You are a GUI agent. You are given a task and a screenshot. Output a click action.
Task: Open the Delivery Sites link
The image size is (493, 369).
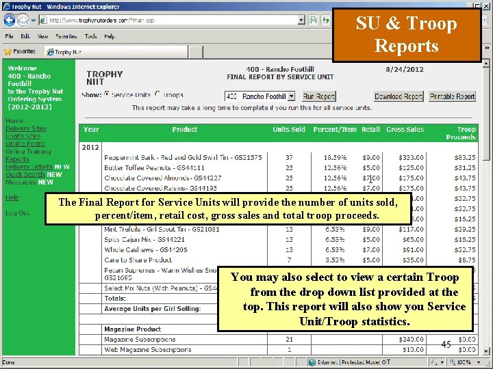click(x=26, y=128)
